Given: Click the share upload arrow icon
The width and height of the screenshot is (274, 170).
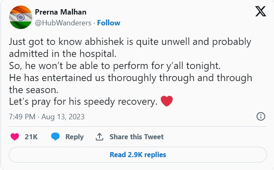Looking at the screenshot, I should (100, 137).
